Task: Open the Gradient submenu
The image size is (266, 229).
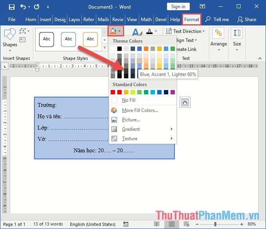Action: coord(143,129)
